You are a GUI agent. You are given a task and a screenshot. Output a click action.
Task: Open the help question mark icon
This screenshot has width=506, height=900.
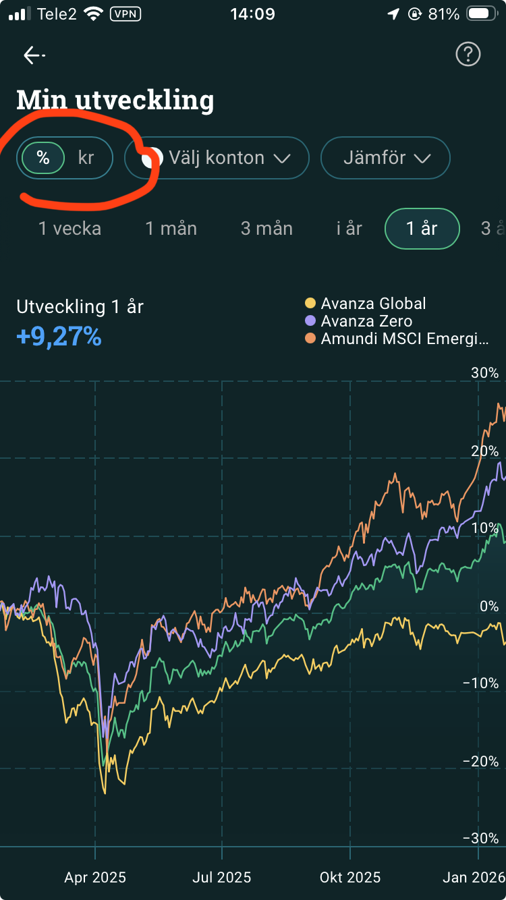click(468, 55)
